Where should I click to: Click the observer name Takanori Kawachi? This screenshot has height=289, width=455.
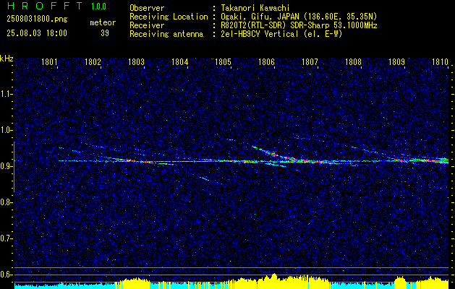[254, 8]
